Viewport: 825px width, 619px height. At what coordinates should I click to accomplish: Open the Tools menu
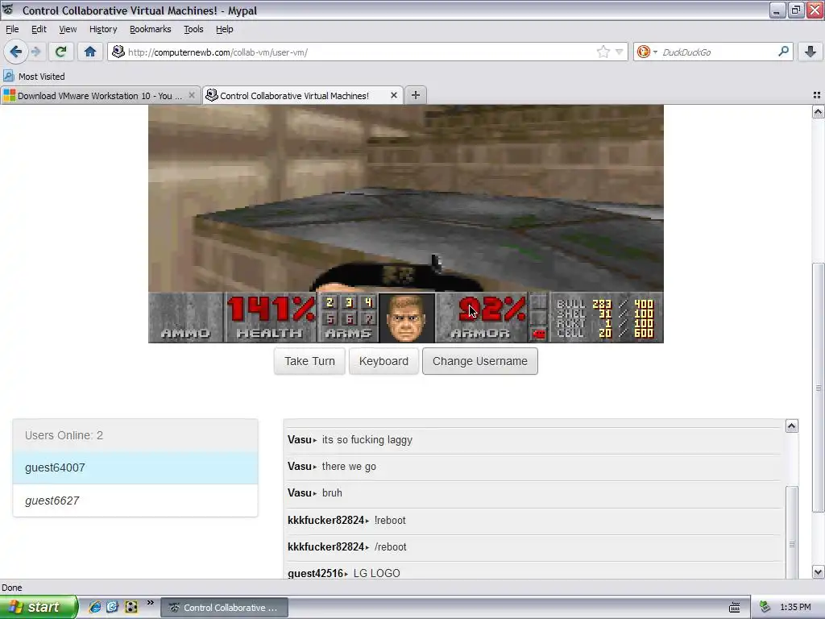click(x=193, y=29)
